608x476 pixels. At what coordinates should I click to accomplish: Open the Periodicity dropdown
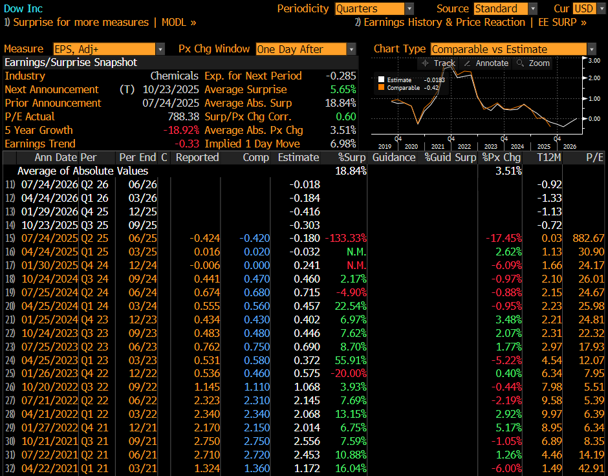coord(375,8)
